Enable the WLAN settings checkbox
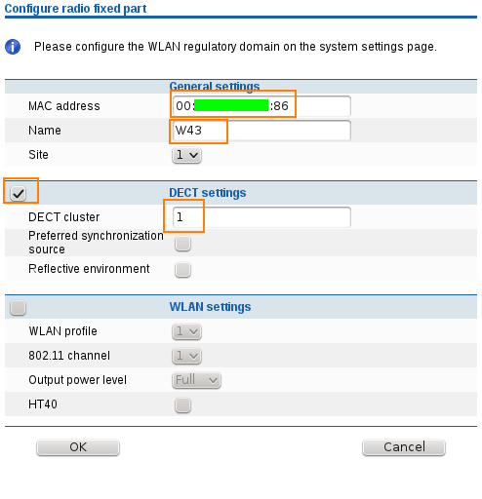The height and width of the screenshot is (499, 482). point(18,307)
